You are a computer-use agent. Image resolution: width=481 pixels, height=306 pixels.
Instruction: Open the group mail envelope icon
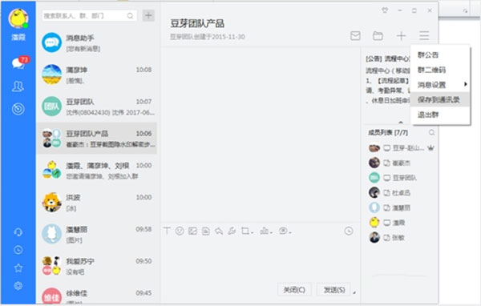pyautogui.click(x=355, y=36)
